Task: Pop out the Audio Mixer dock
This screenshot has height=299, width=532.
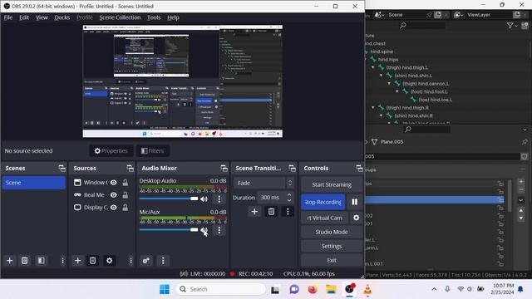Action: [x=224, y=168]
